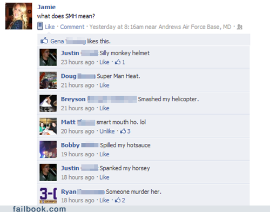The width and height of the screenshot is (270, 212).
Task: Click thumbs-up count on Silly monkey helmet comment
Action: (x=120, y=62)
